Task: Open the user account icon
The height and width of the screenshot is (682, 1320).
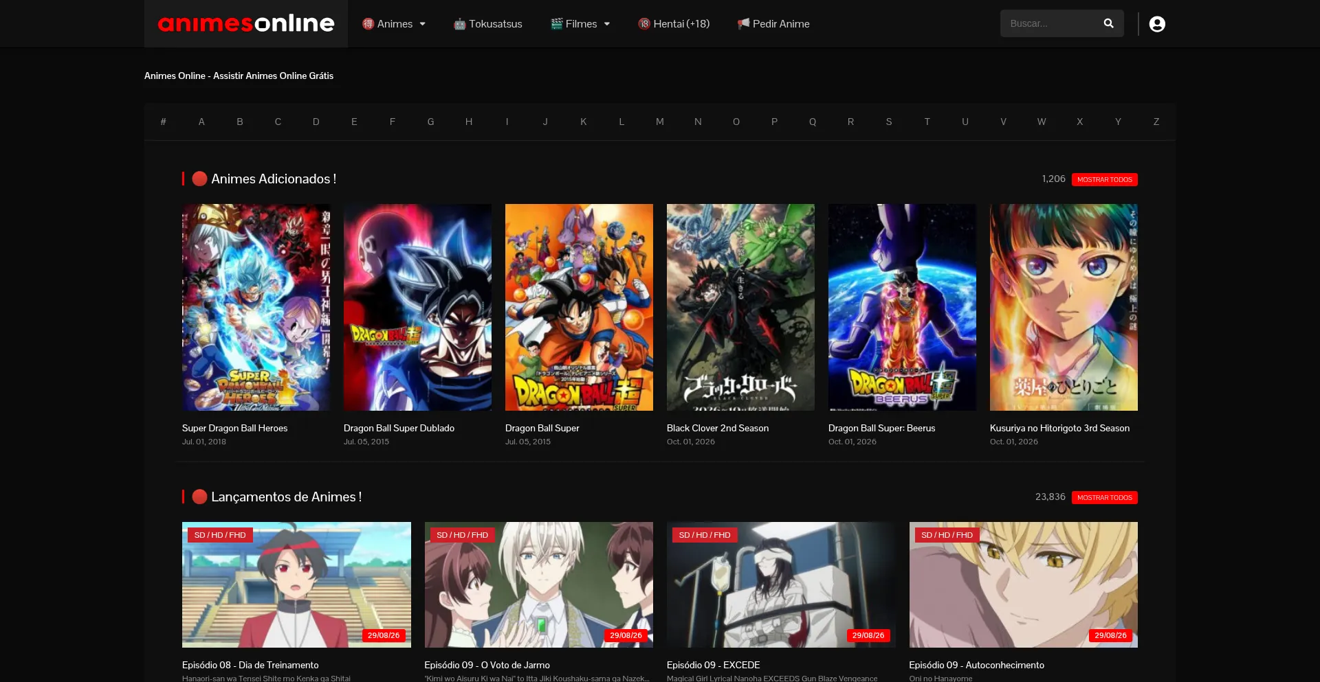Action: click(x=1157, y=24)
